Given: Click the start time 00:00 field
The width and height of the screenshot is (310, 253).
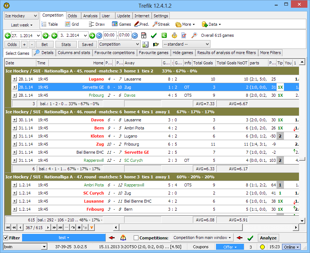Looking at the screenshot, I should (x=110, y=35).
